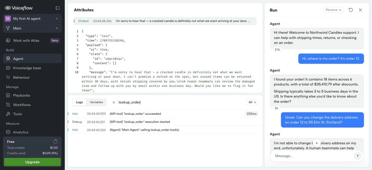Click the Atlas icon in the sidebar
This screenshot has width=372, height=170.
8,40
